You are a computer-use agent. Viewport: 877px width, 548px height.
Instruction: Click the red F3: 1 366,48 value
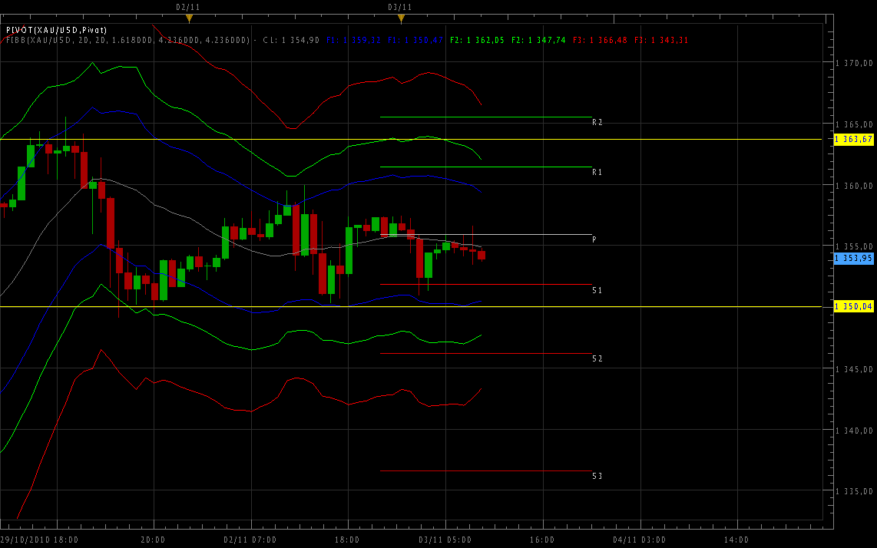[x=600, y=39]
